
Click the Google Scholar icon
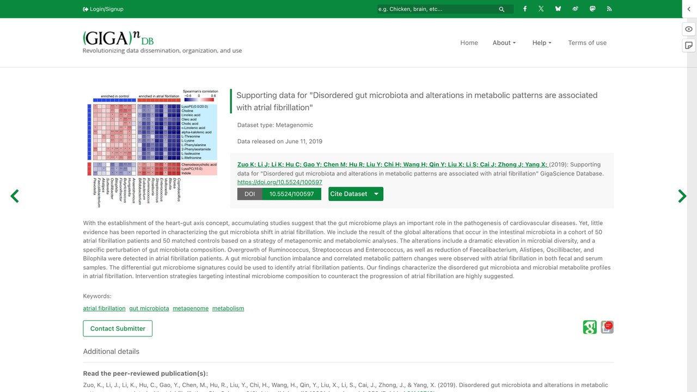590,327
